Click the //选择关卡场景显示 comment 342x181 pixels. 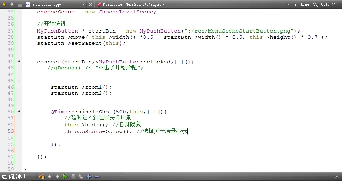coord(162,131)
